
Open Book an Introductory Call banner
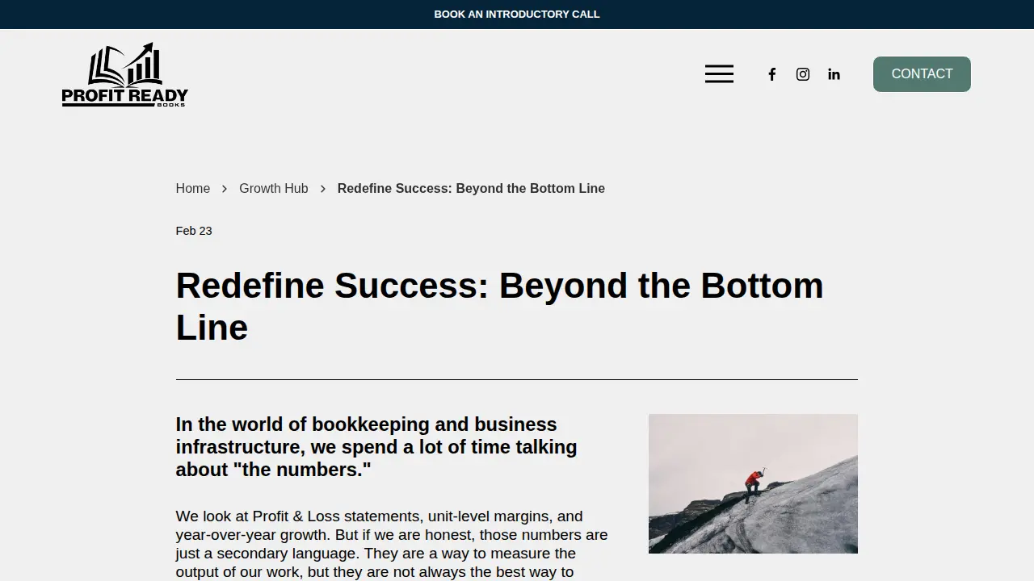517,14
